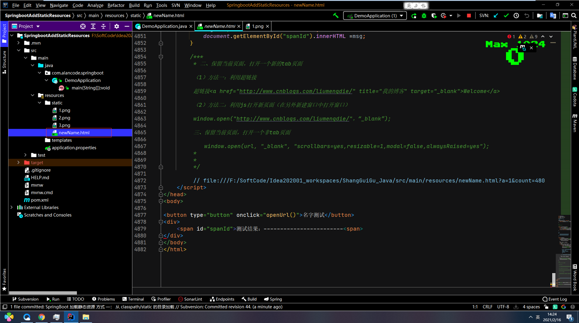Open SonarLint tool window
The height and width of the screenshot is (323, 579).
[x=190, y=299]
